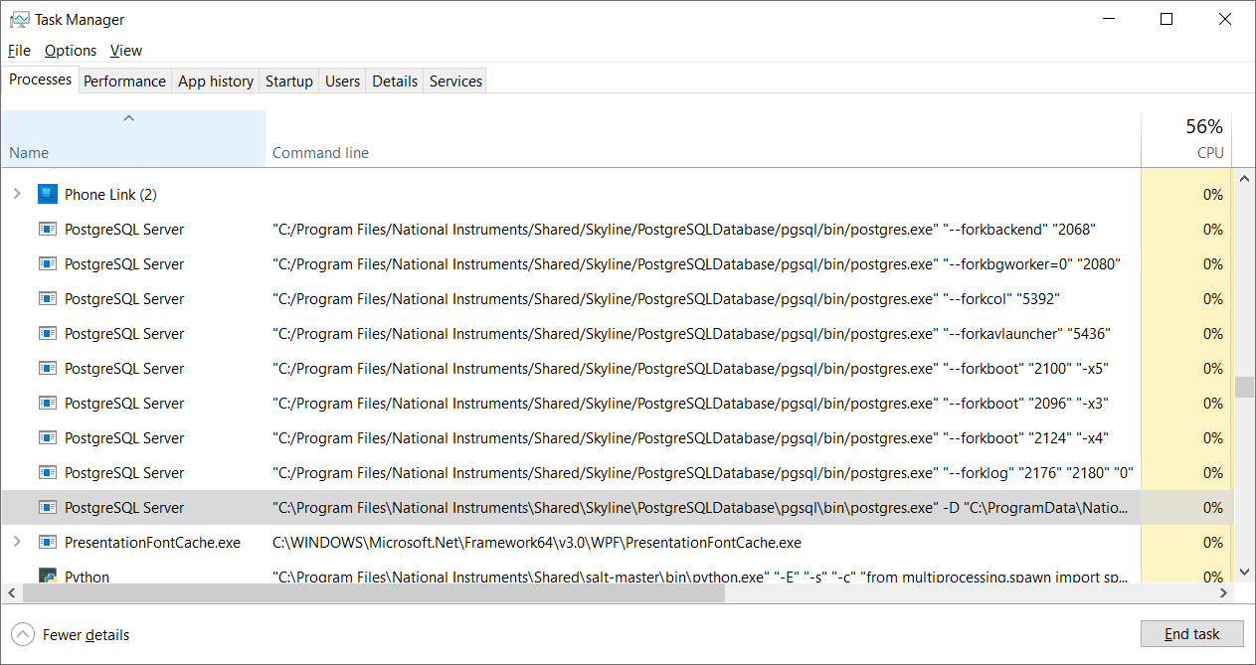Maximize the Task Manager window

(x=1167, y=19)
